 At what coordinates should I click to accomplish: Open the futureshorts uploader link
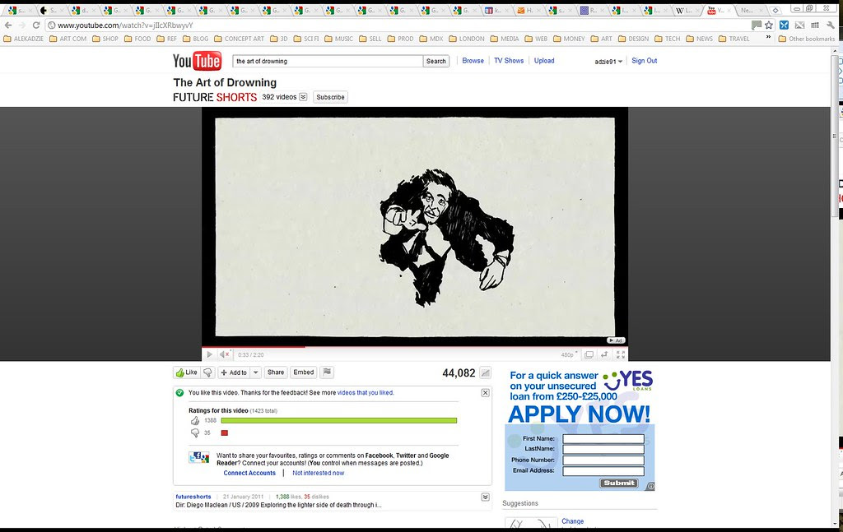193,497
